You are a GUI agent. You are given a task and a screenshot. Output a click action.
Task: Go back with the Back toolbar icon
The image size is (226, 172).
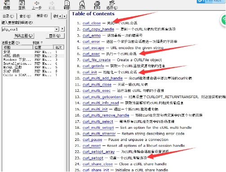click(x=37, y=5)
